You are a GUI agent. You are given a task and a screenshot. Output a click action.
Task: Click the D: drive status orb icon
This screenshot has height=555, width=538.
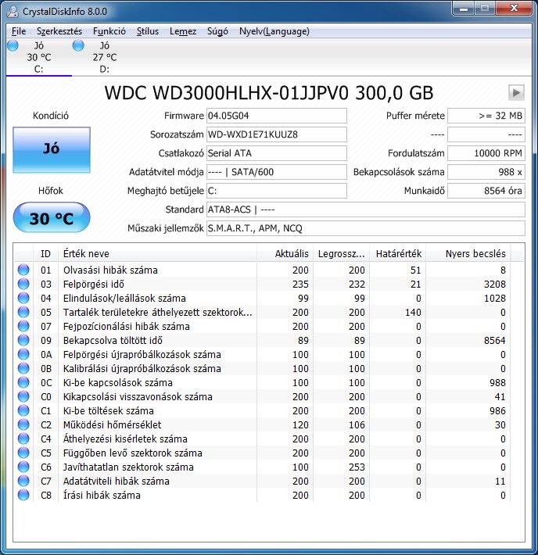click(x=78, y=45)
